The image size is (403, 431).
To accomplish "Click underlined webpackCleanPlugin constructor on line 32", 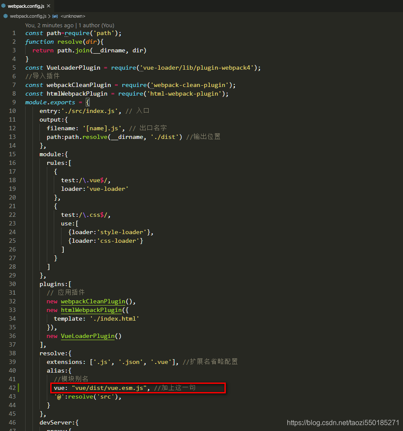I will [x=93, y=301].
